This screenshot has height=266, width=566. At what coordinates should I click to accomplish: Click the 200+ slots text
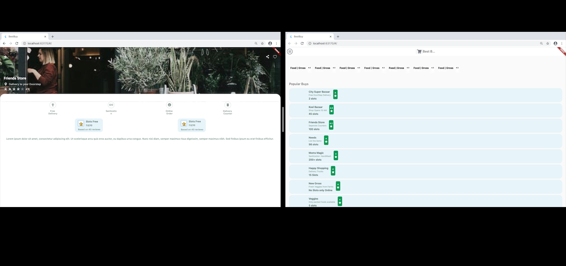pyautogui.click(x=315, y=160)
